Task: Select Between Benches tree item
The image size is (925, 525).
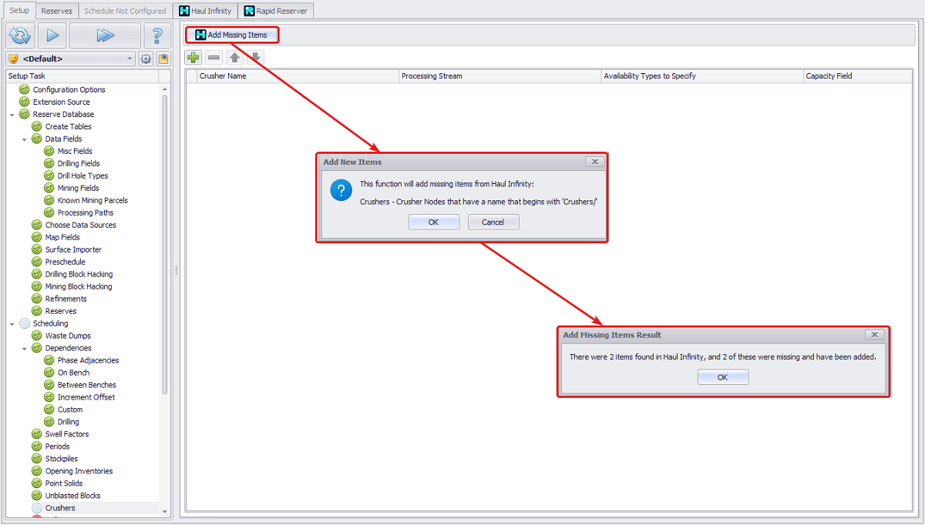Action: coord(87,385)
